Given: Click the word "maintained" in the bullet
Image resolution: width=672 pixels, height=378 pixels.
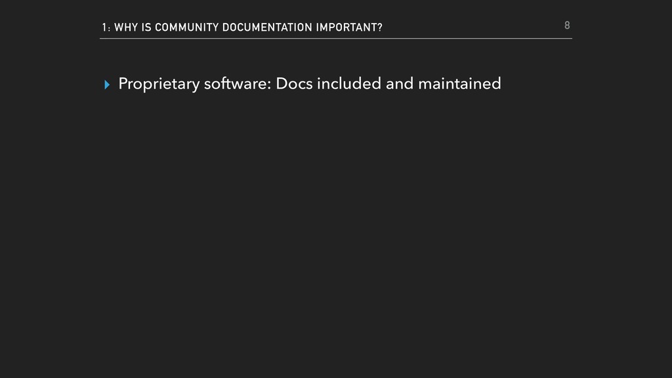Looking at the screenshot, I should pos(459,84).
